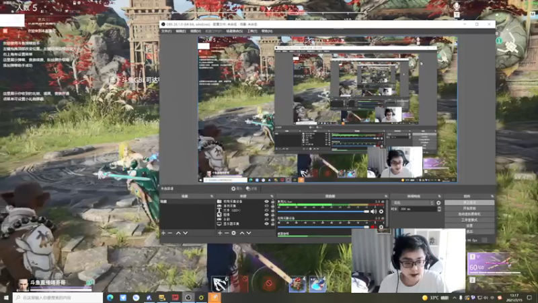Open the 帮助(H) menu in OBS
The width and height of the screenshot is (538, 303).
point(267,31)
